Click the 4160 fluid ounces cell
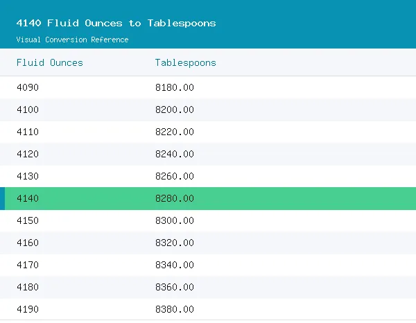Image resolution: width=416 pixels, height=323 pixels. pyautogui.click(x=28, y=243)
